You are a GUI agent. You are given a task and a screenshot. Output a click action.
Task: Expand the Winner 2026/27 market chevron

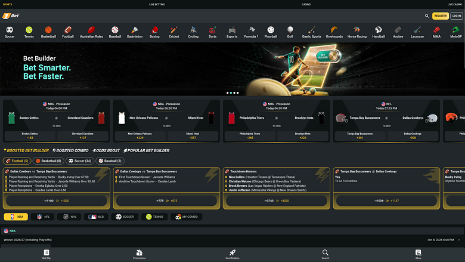(x=459, y=240)
